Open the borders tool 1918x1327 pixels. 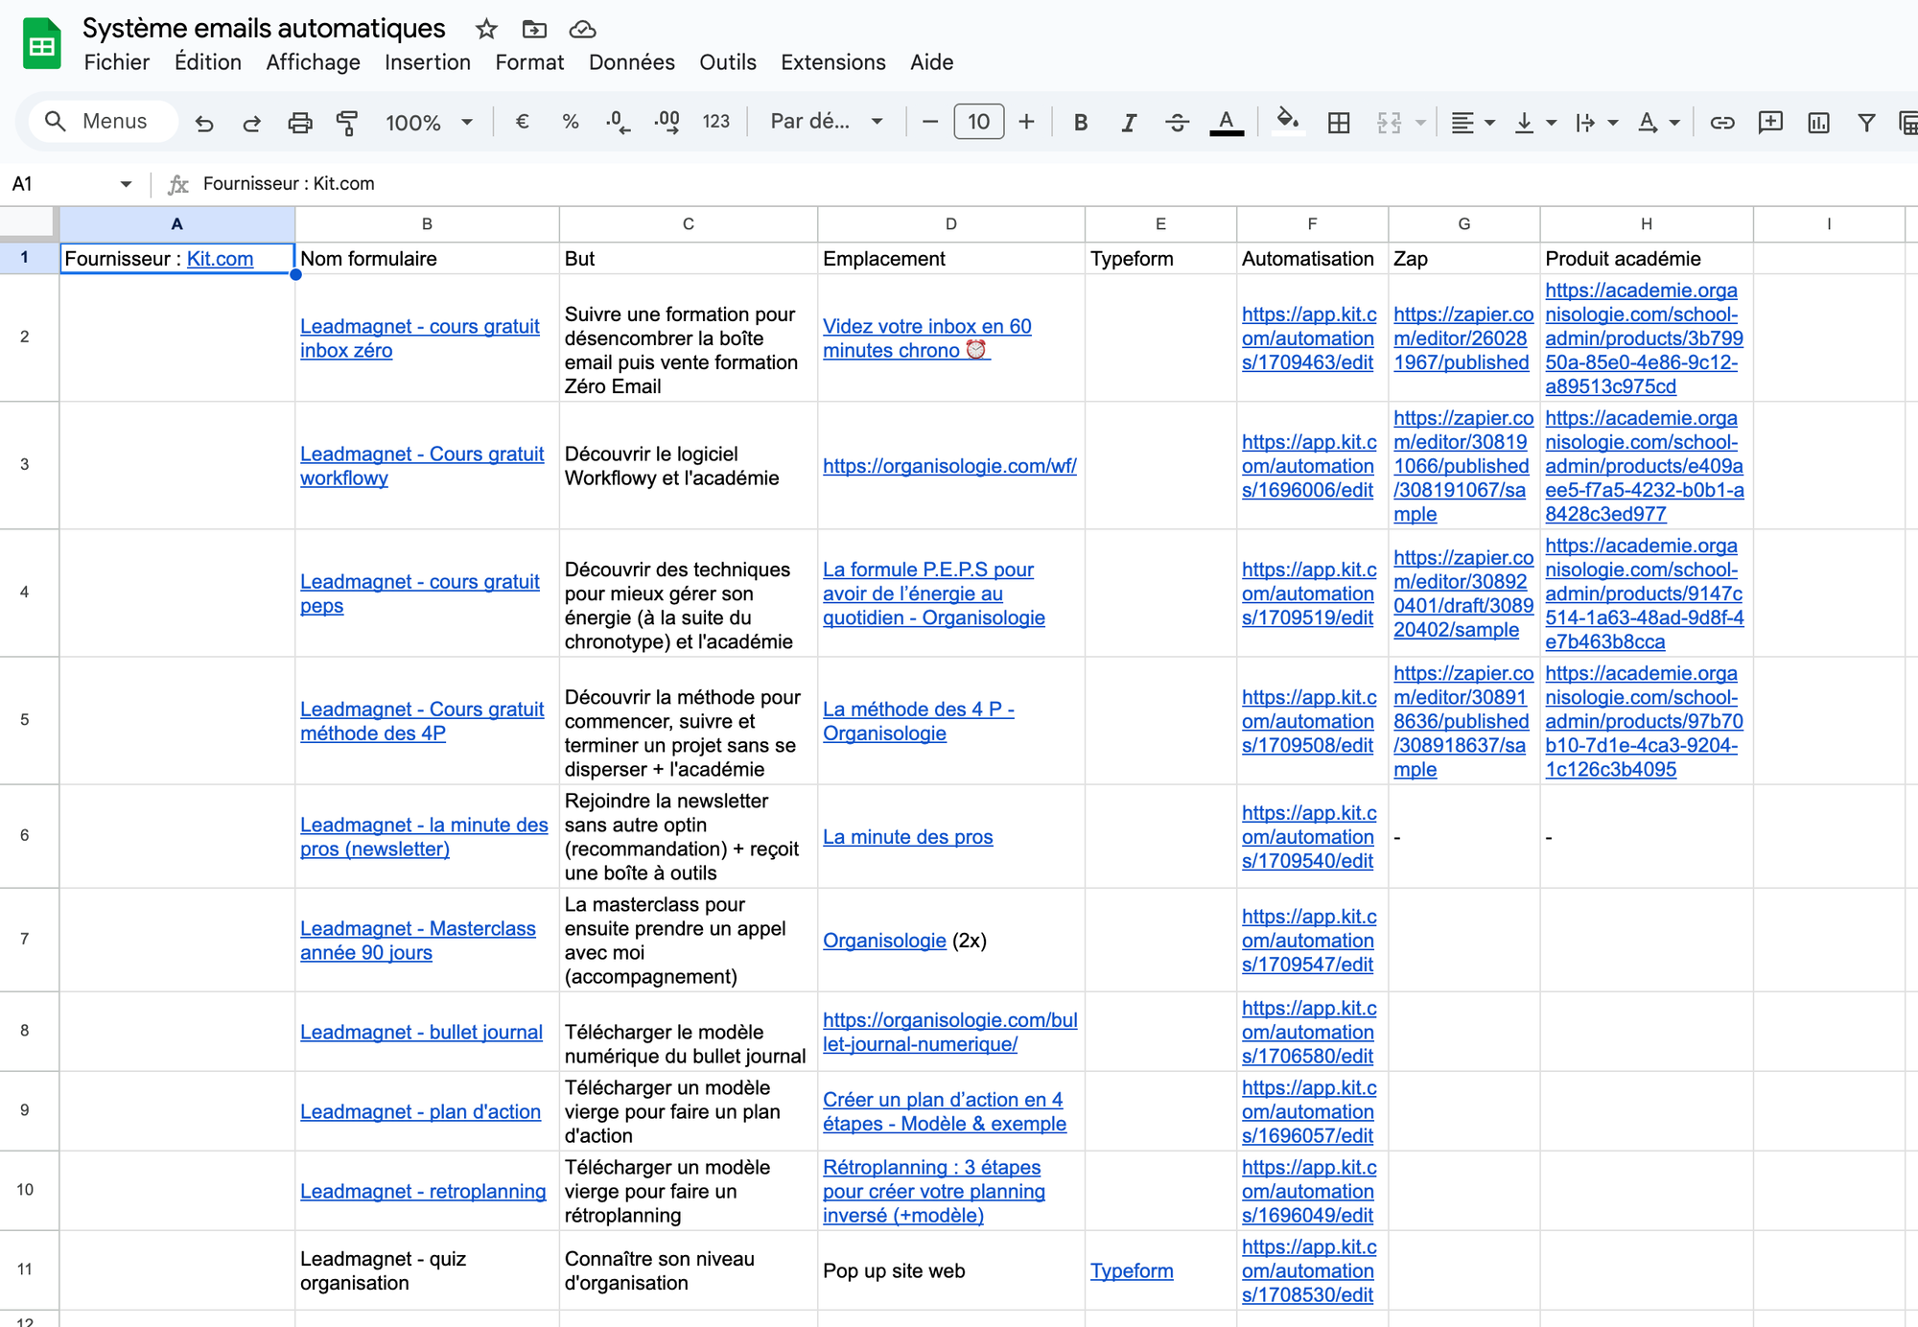(x=1339, y=123)
